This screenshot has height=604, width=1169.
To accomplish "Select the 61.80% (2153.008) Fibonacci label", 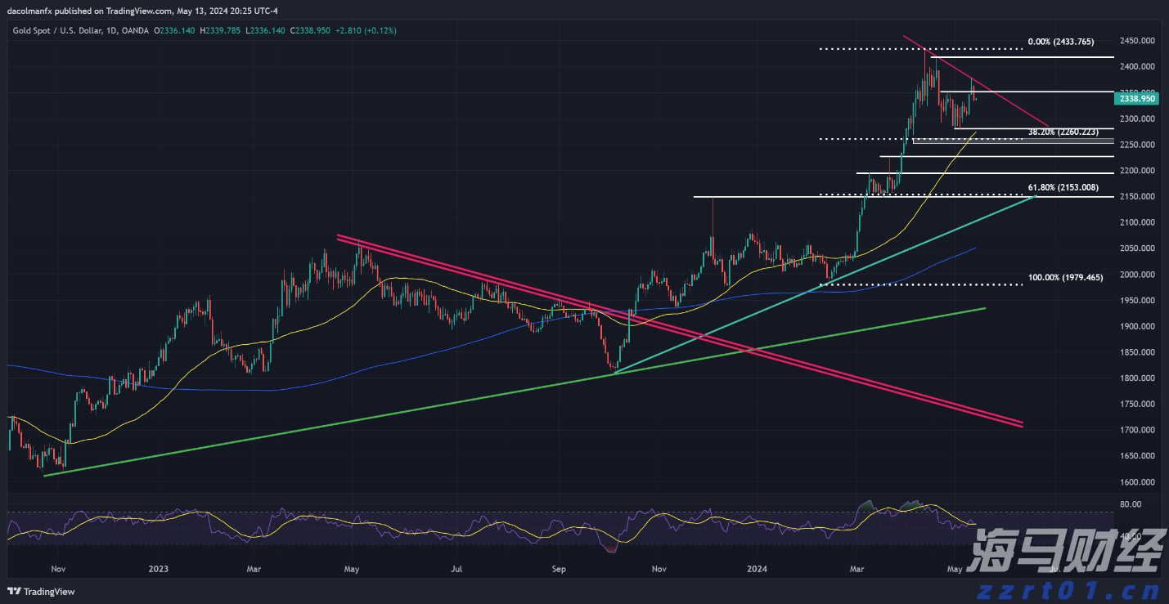I will [1063, 188].
